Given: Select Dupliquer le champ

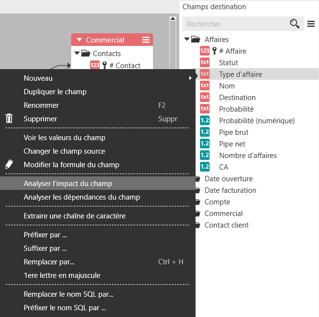Looking at the screenshot, I should pos(55,91).
